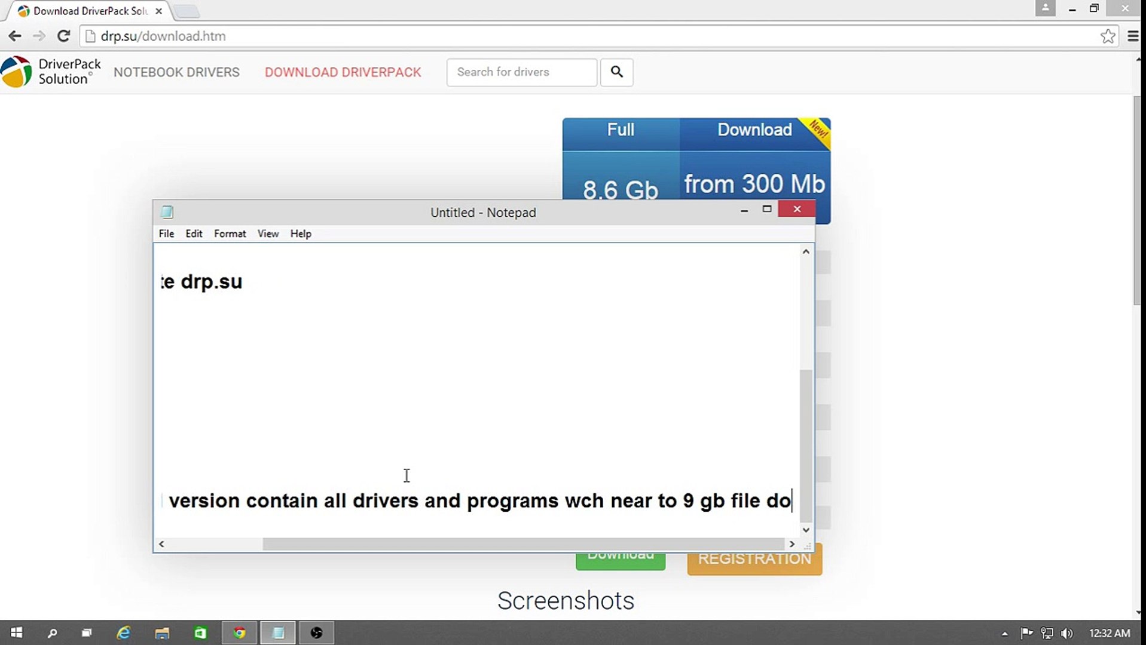Click the 'drp.su' text in Notepad
Image resolution: width=1146 pixels, height=645 pixels.
[211, 282]
